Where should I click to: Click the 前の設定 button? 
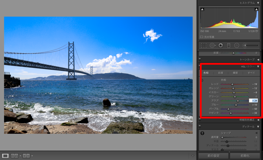(x=213, y=156)
